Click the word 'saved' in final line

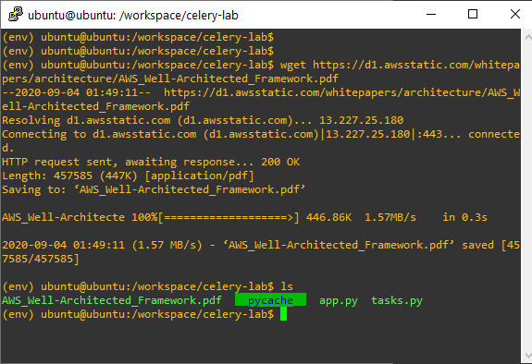[477, 245]
